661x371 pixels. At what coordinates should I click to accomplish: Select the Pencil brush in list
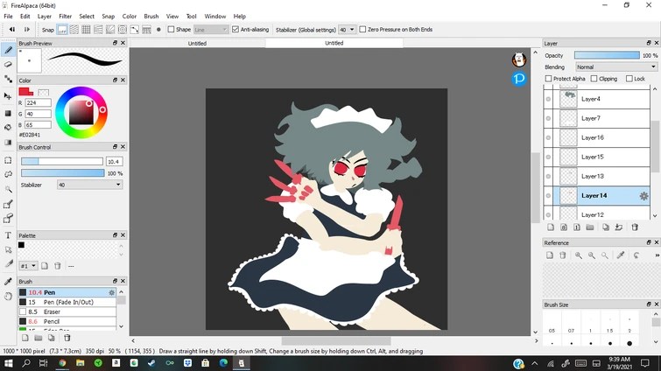[67, 322]
